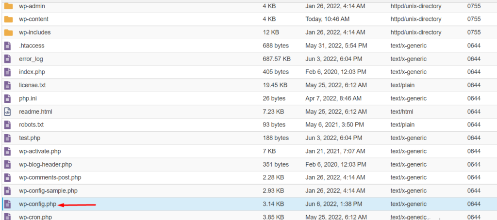This screenshot has width=497, height=220.
Task: Click the Today, 10:46 AM date
Action: pyautogui.click(x=328, y=19)
